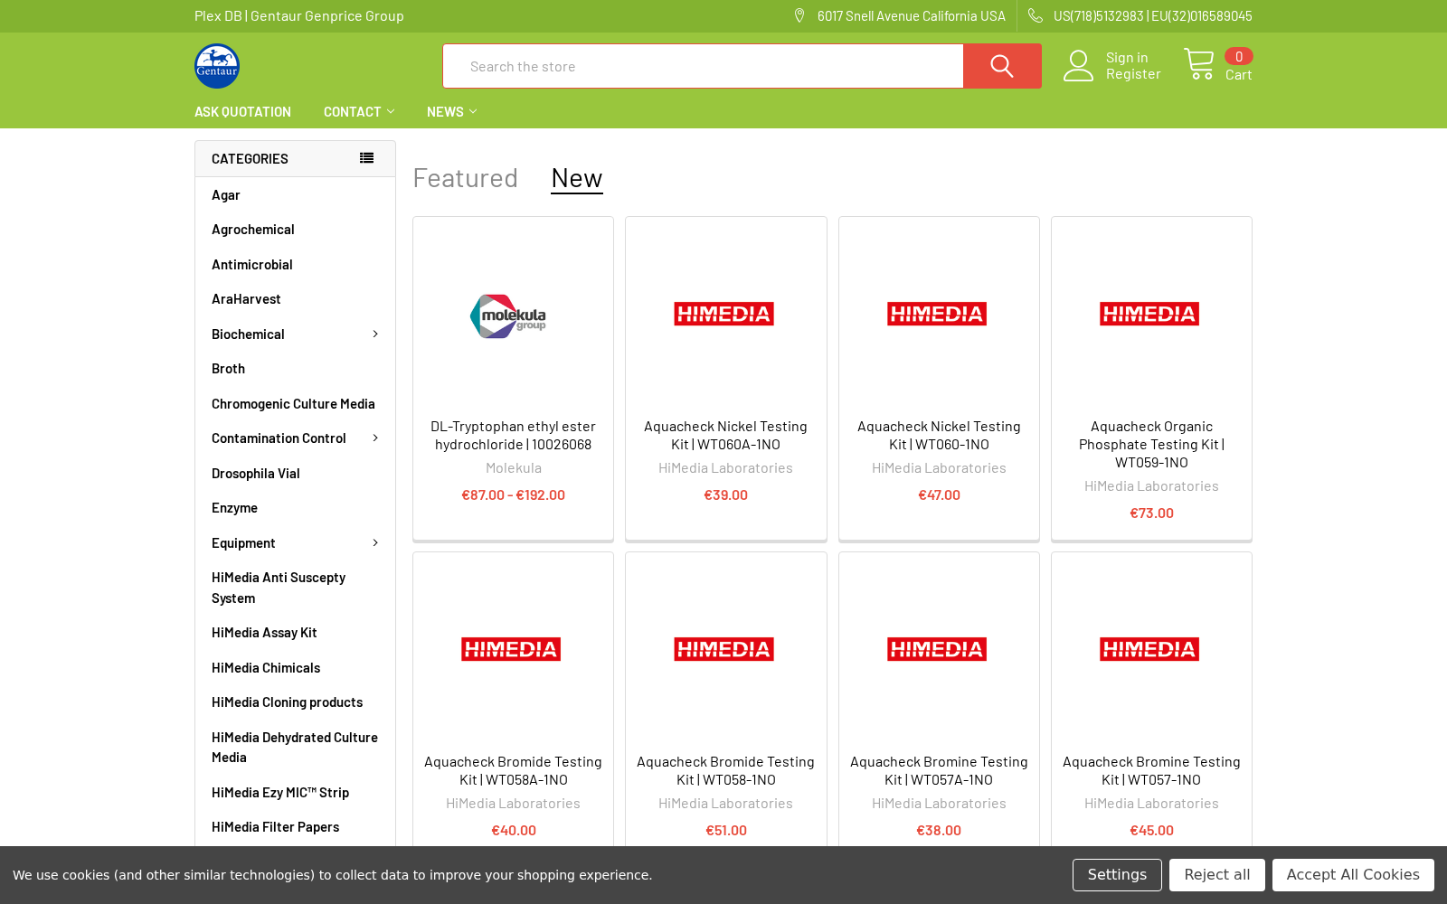Viewport: 1447px width, 904px height.
Task: Expand the Equipment category arrow
Action: click(x=375, y=543)
